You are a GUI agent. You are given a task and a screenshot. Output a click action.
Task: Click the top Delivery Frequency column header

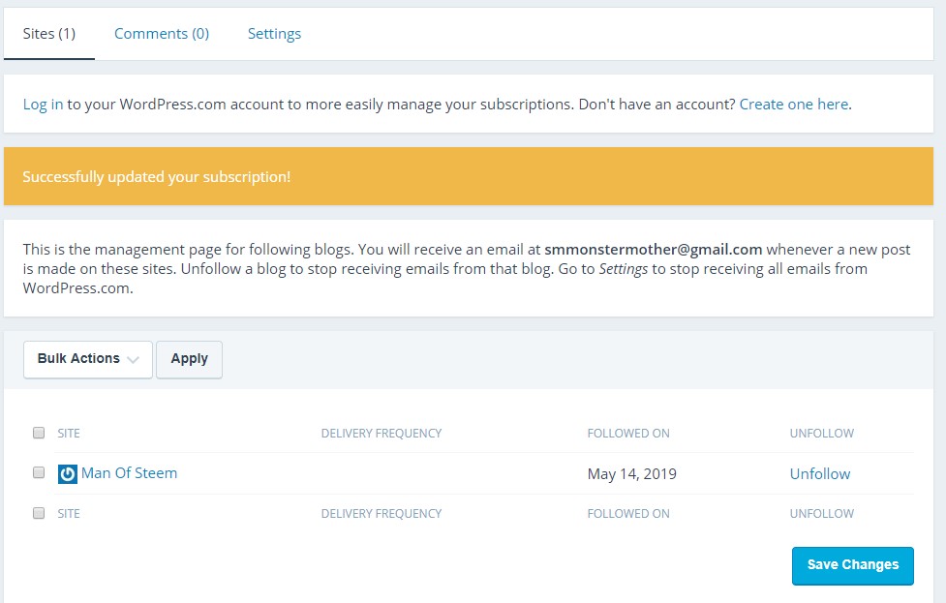point(381,434)
